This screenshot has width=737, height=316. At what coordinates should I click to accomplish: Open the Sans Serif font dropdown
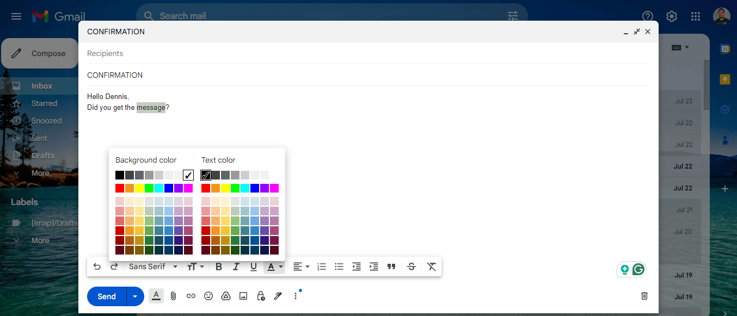(153, 267)
